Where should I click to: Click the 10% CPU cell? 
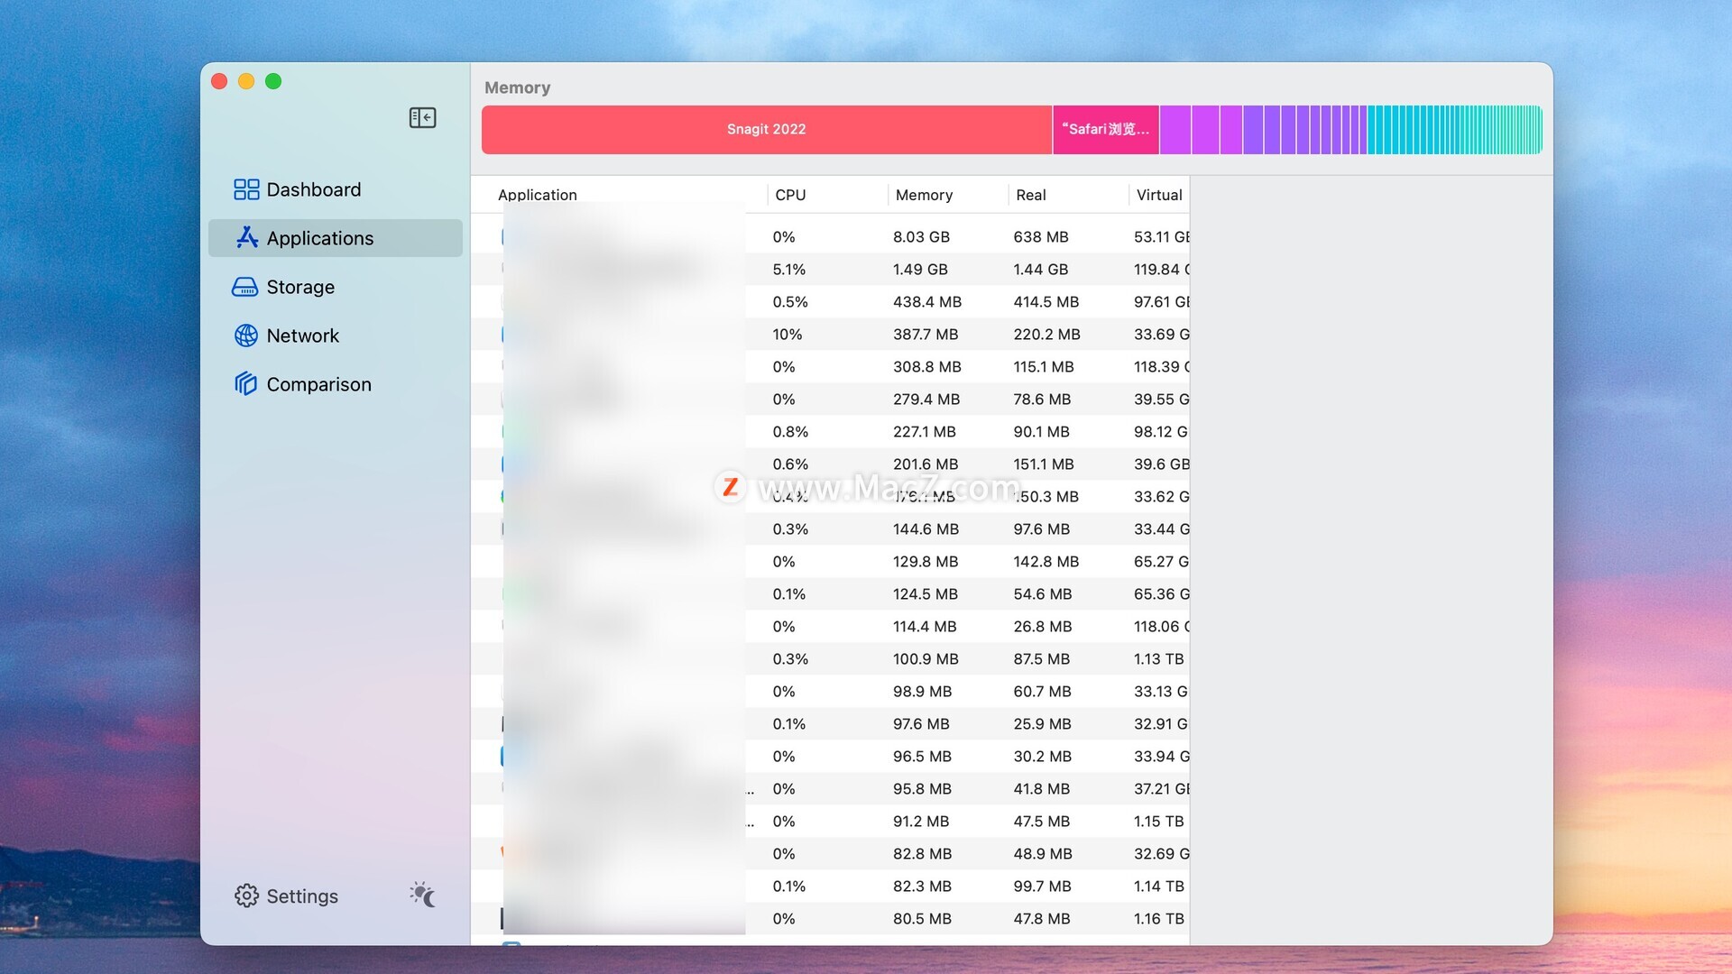coord(788,335)
